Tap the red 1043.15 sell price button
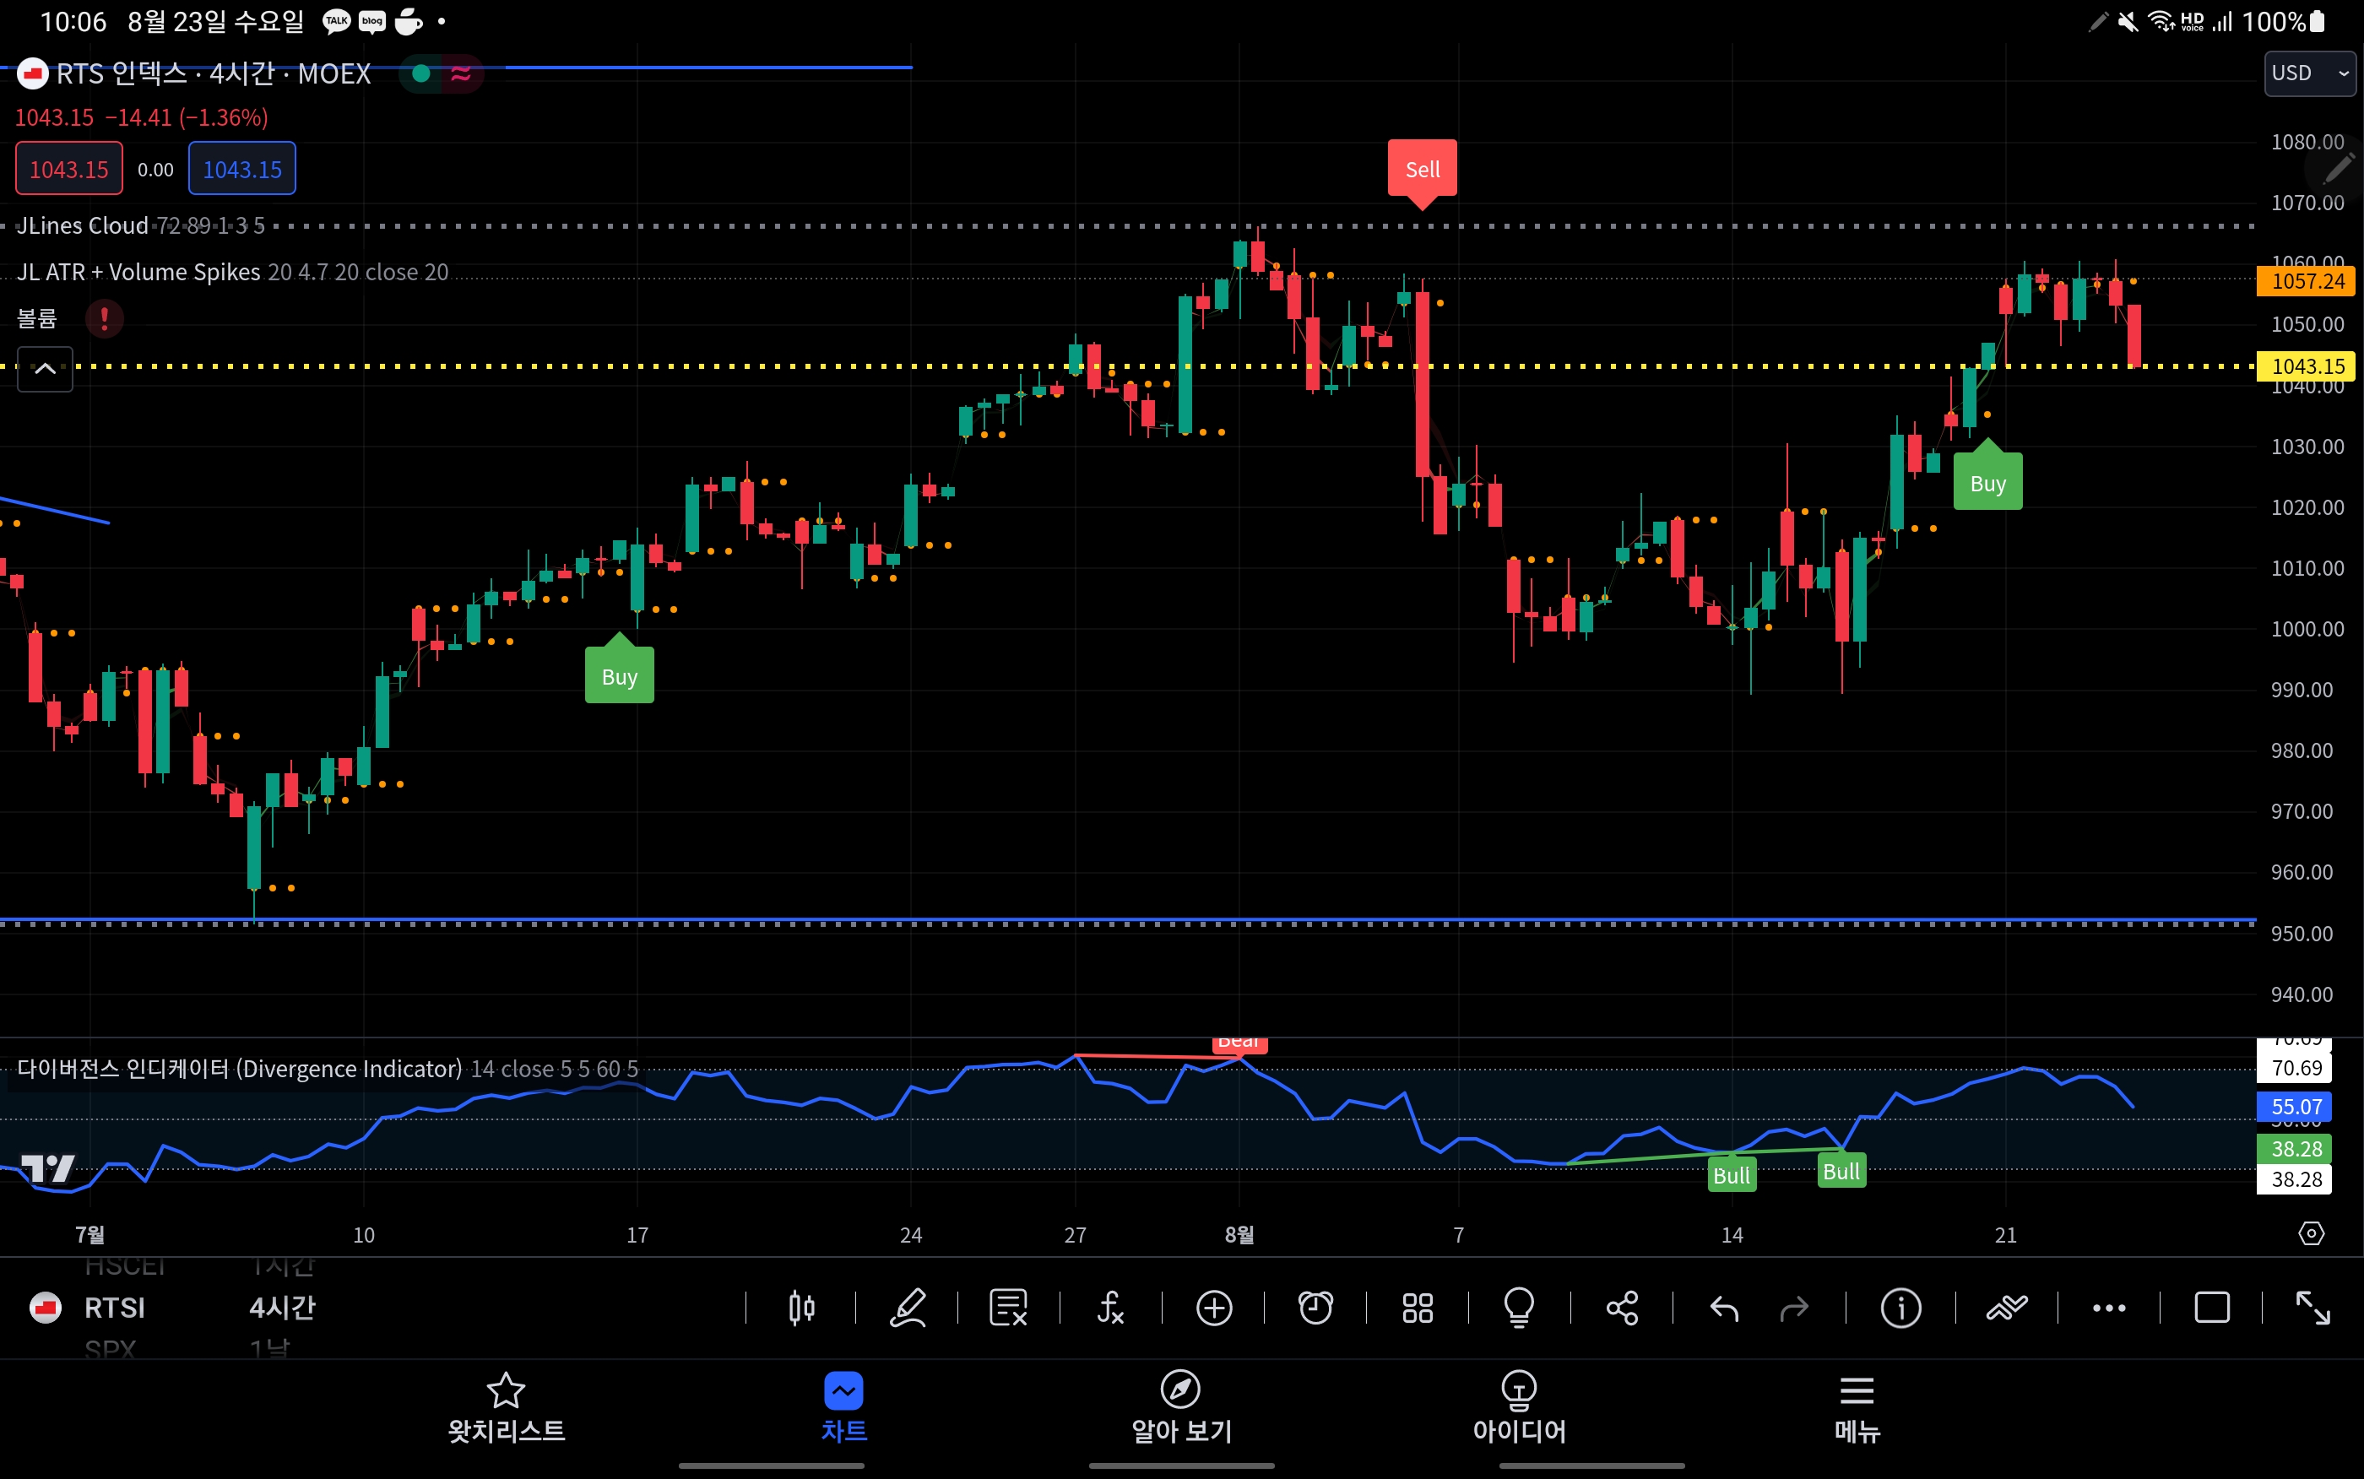Image resolution: width=2364 pixels, height=1479 pixels. coord(68,168)
